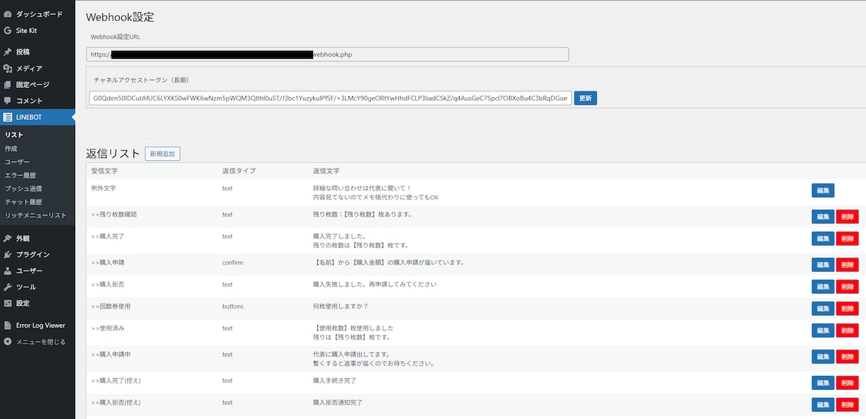Delete the >>購入申請 row
This screenshot has width=866, height=419.
[848, 265]
